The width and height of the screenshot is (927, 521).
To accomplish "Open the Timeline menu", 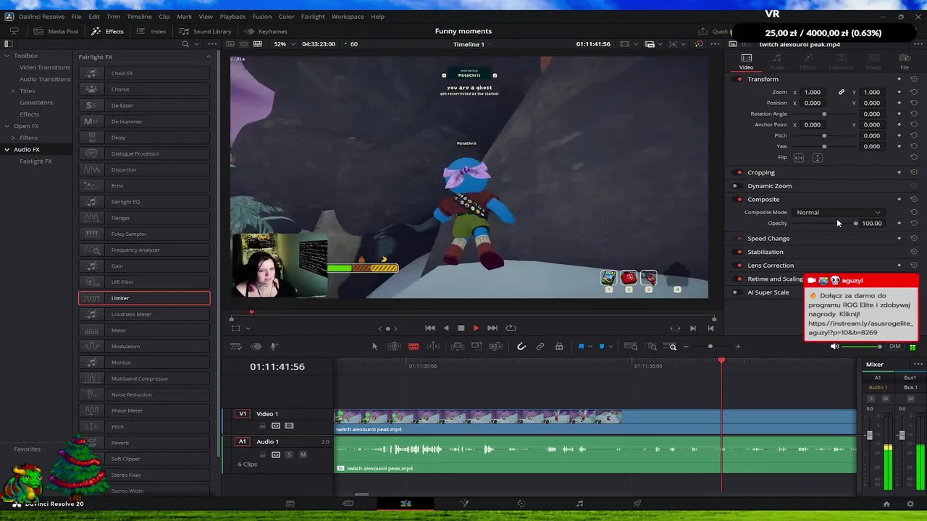I will 139,17.
